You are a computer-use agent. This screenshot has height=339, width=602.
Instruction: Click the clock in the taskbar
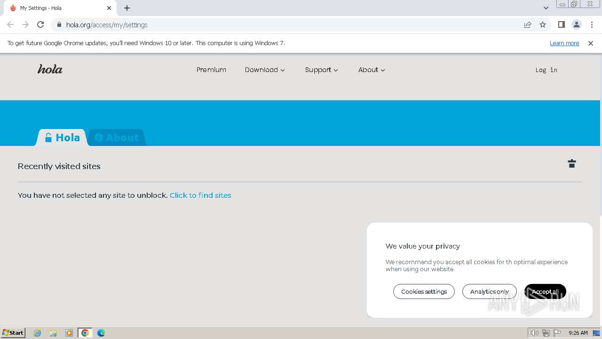click(x=578, y=333)
